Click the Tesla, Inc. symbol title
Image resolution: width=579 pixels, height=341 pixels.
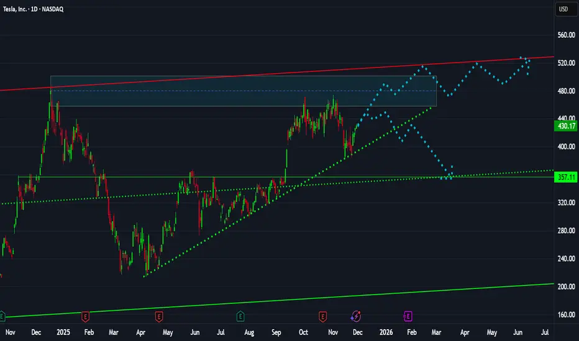pos(15,9)
